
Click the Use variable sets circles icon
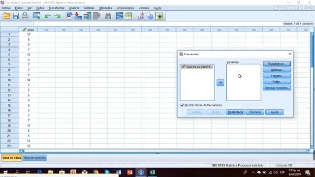pyautogui.click(x=150, y=16)
